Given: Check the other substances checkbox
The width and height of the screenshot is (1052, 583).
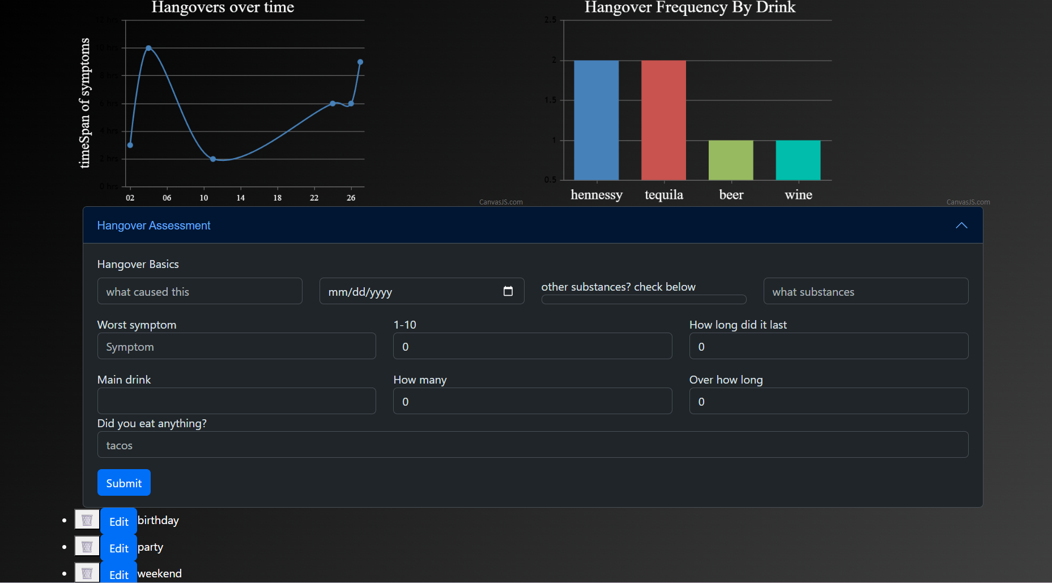Looking at the screenshot, I should [644, 299].
